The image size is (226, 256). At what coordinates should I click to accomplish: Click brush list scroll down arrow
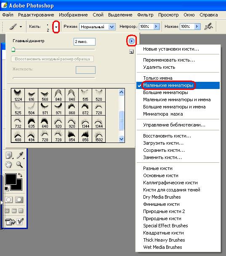click(121, 139)
